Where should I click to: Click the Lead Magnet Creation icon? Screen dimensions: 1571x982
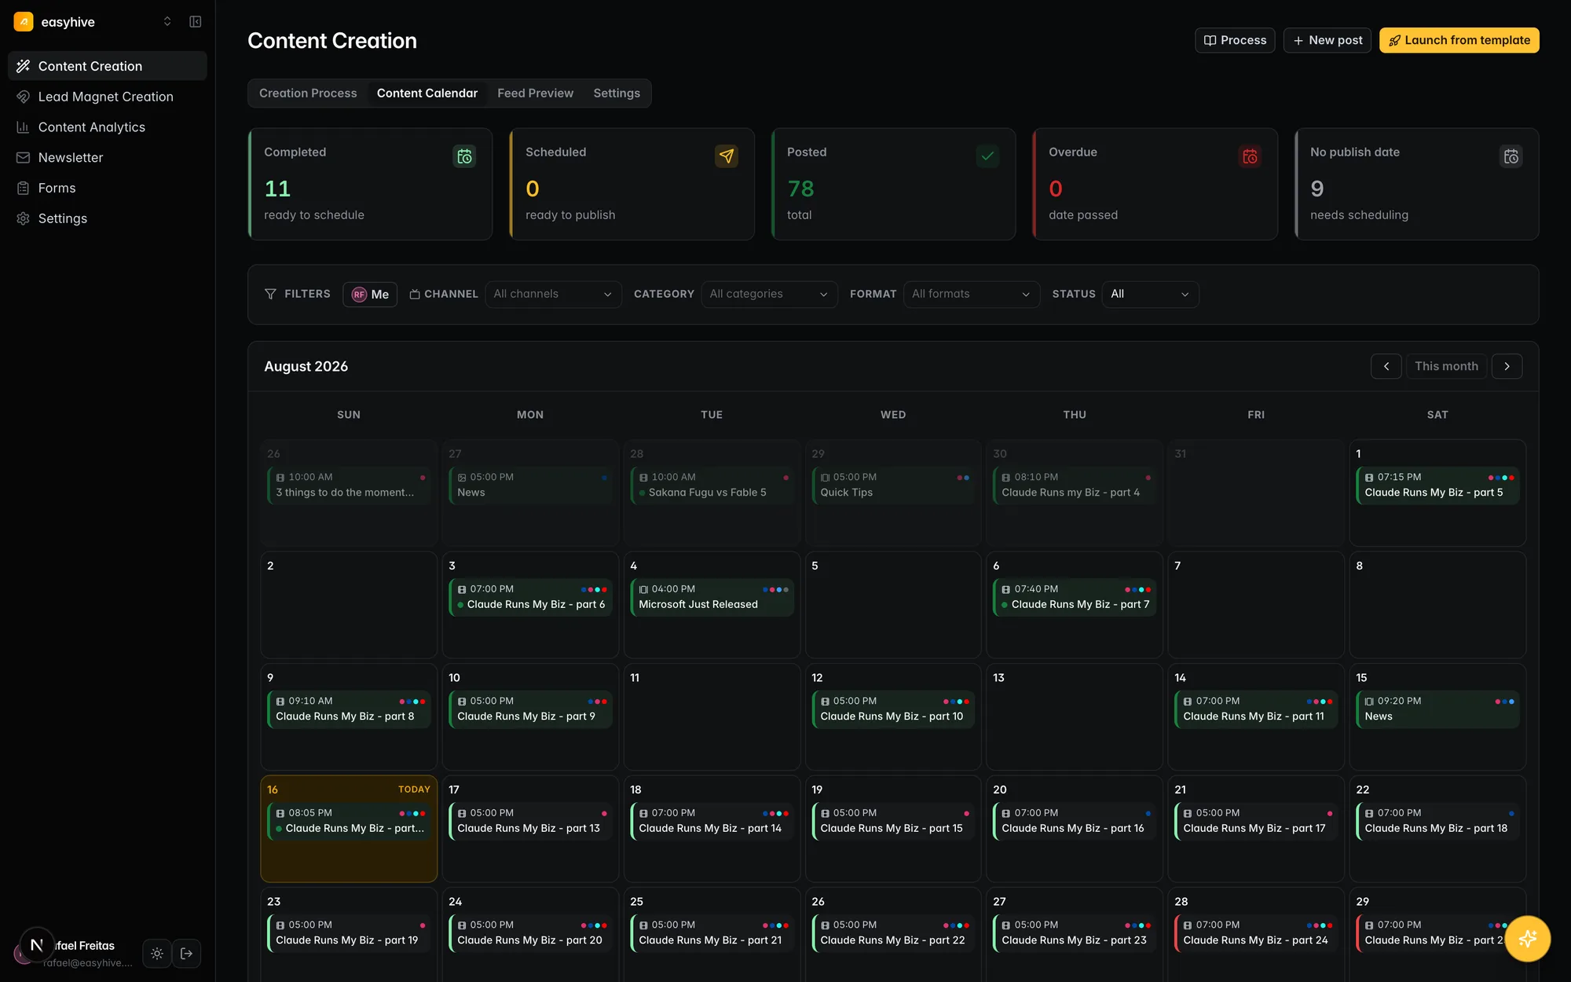point(24,97)
